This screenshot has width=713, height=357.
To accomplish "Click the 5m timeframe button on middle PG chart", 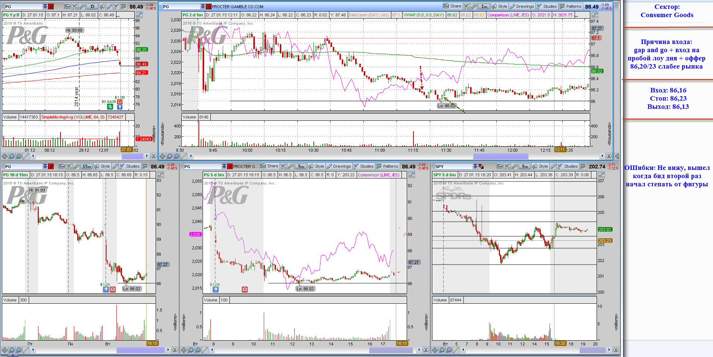I will point(301,166).
